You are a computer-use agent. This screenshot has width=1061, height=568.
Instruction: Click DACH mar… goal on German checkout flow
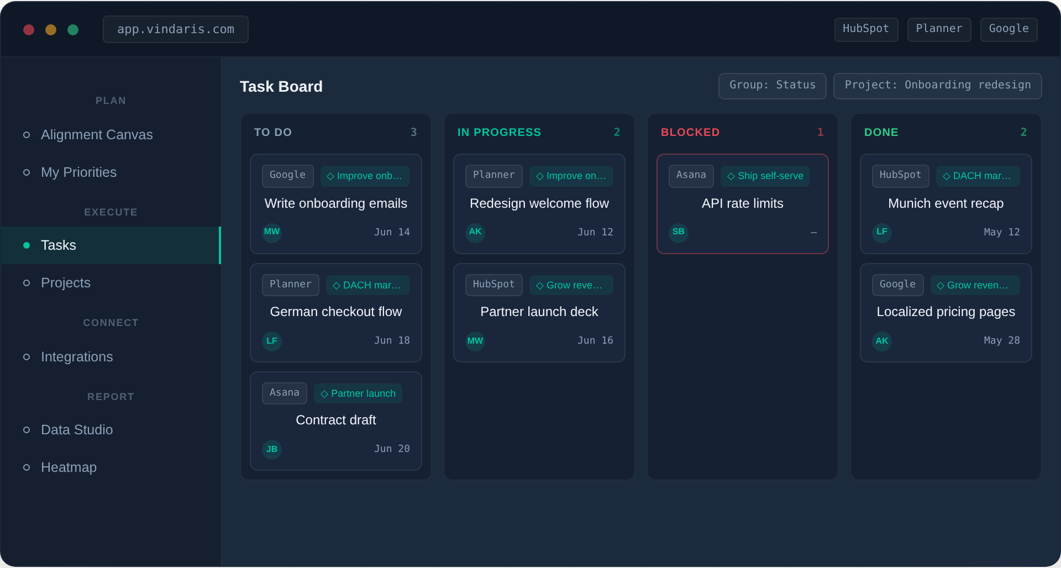click(x=367, y=285)
